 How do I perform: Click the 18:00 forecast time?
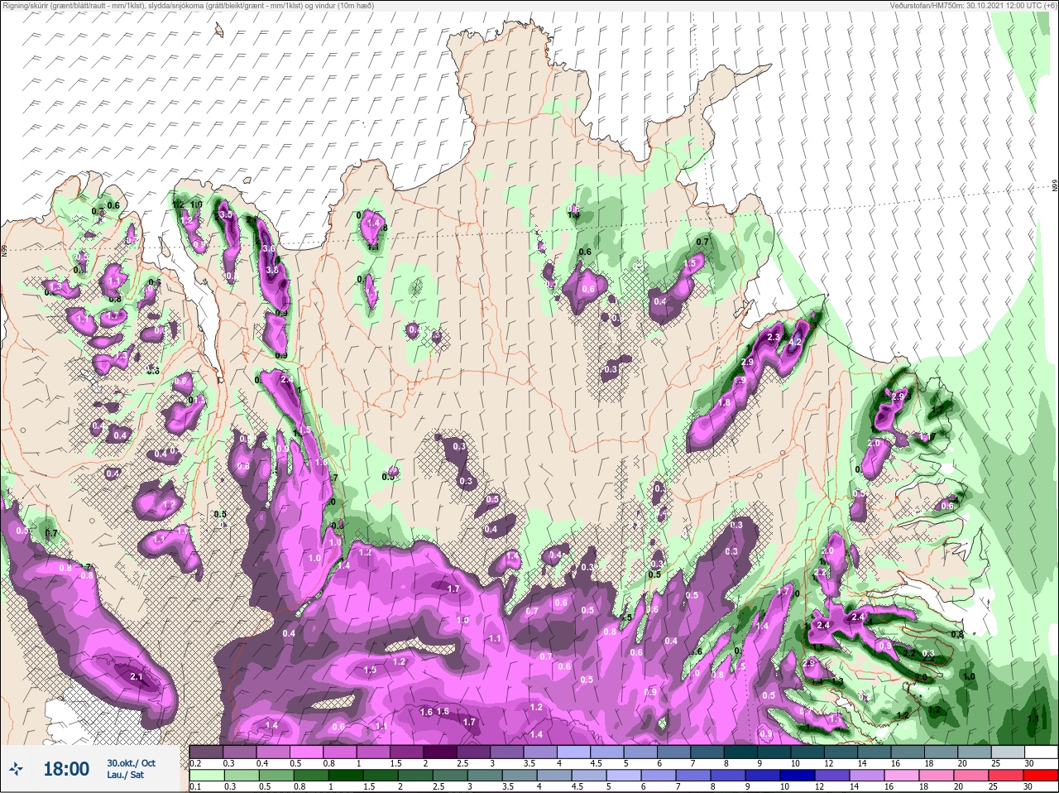tap(66, 769)
